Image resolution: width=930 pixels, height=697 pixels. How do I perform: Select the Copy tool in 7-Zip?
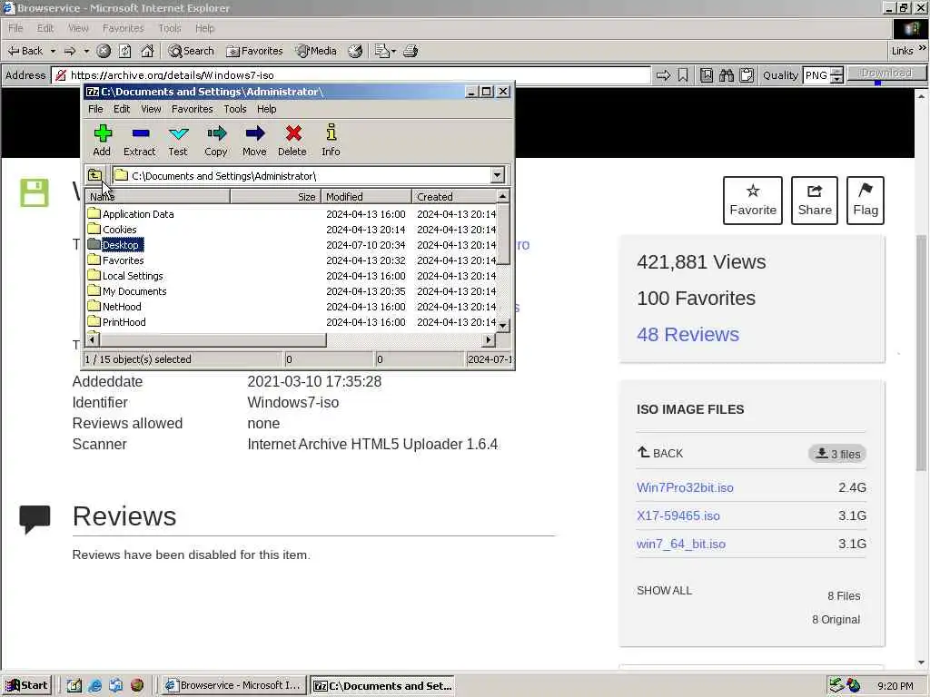216,141
